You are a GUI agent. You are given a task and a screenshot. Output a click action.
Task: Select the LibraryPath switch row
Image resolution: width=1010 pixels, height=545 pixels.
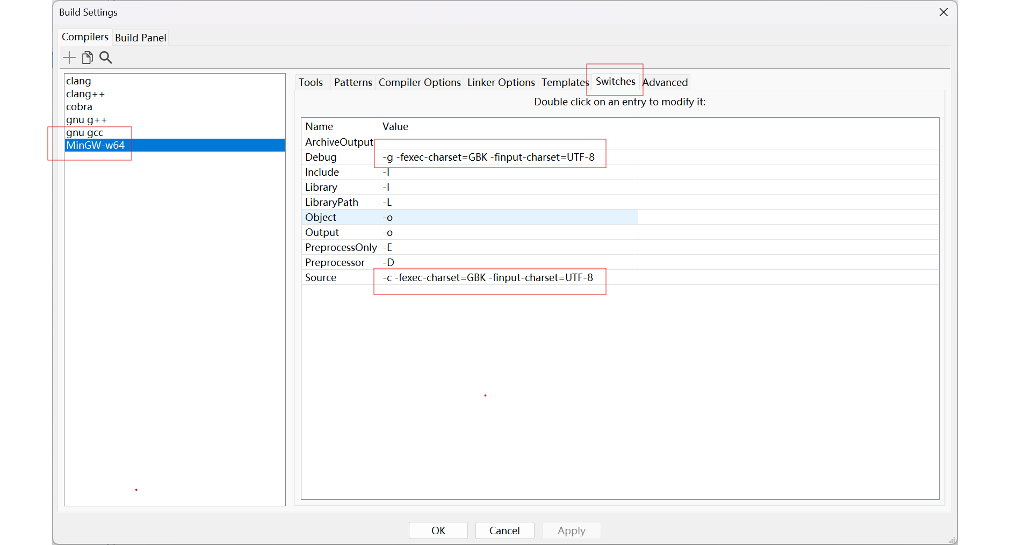470,202
